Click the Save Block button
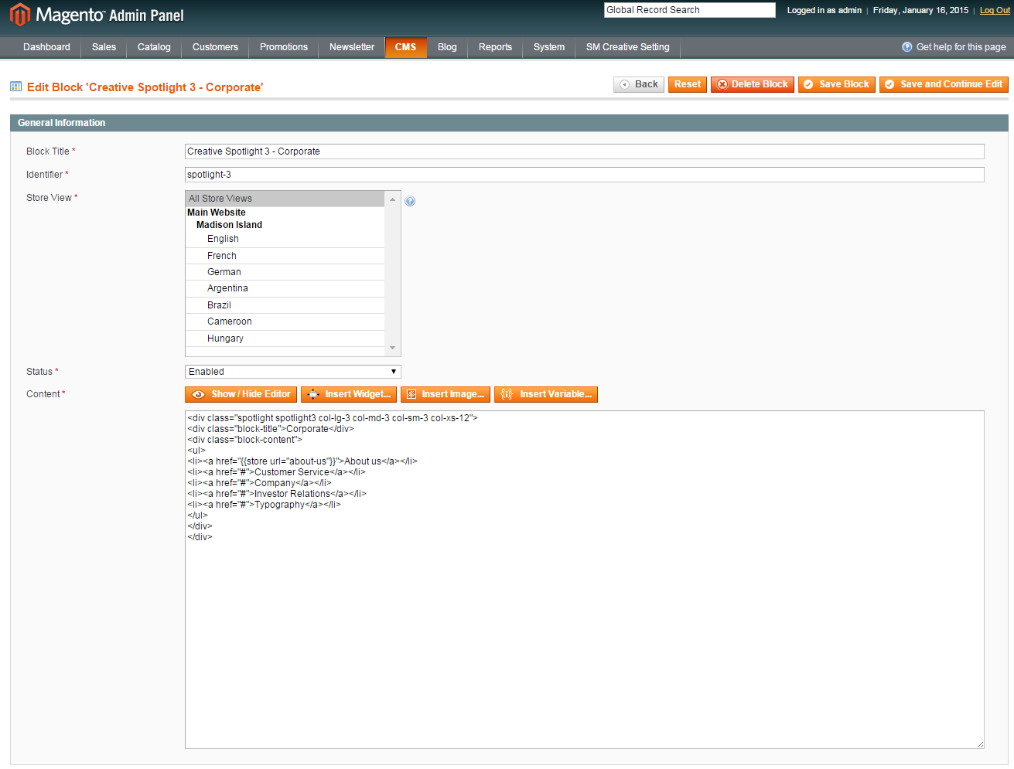 point(837,84)
